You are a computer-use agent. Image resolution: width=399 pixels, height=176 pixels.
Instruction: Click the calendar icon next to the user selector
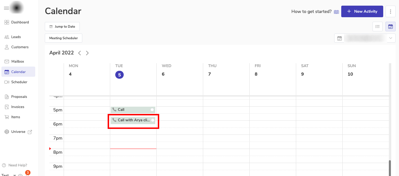click(340, 38)
